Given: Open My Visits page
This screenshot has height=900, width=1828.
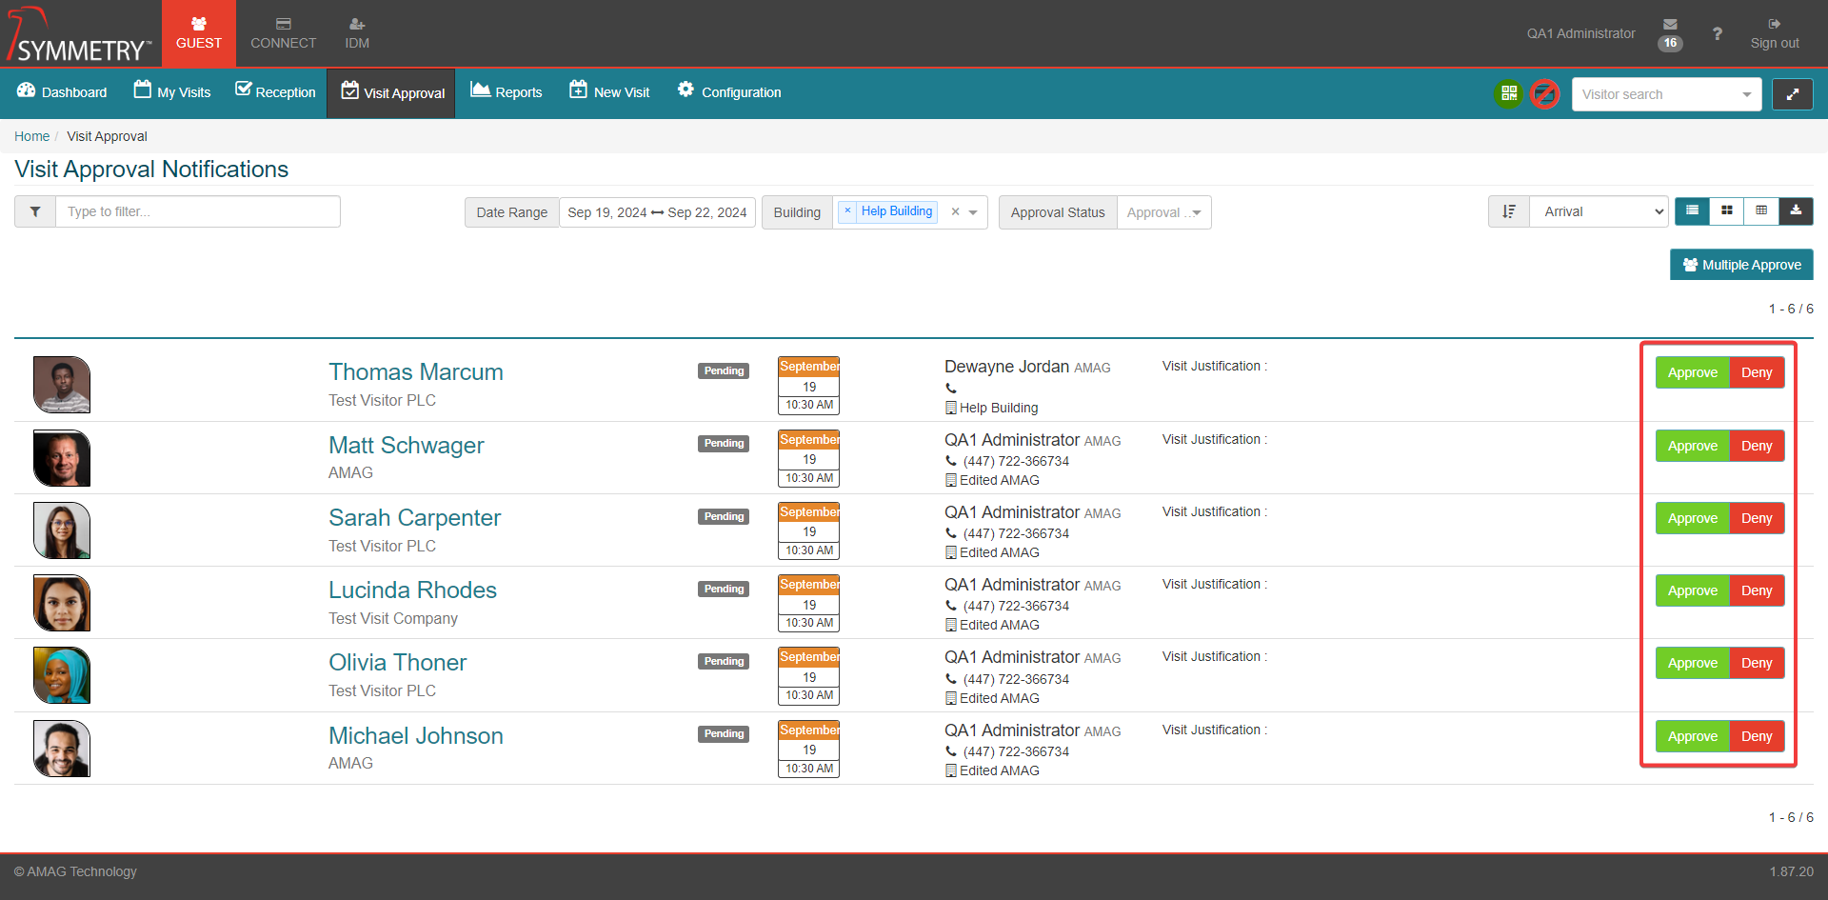Looking at the screenshot, I should pyautogui.click(x=172, y=92).
